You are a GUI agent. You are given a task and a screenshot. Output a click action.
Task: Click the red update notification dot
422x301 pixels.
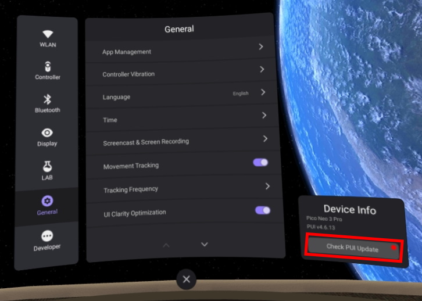(394, 248)
